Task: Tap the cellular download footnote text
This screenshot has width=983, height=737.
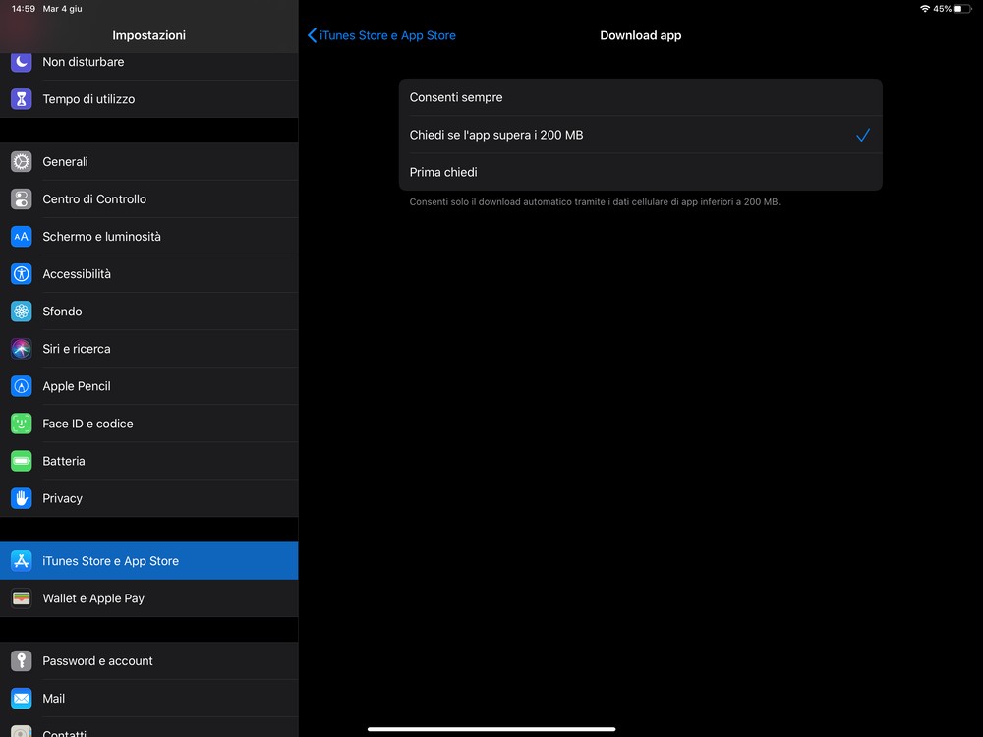Action: coord(595,201)
